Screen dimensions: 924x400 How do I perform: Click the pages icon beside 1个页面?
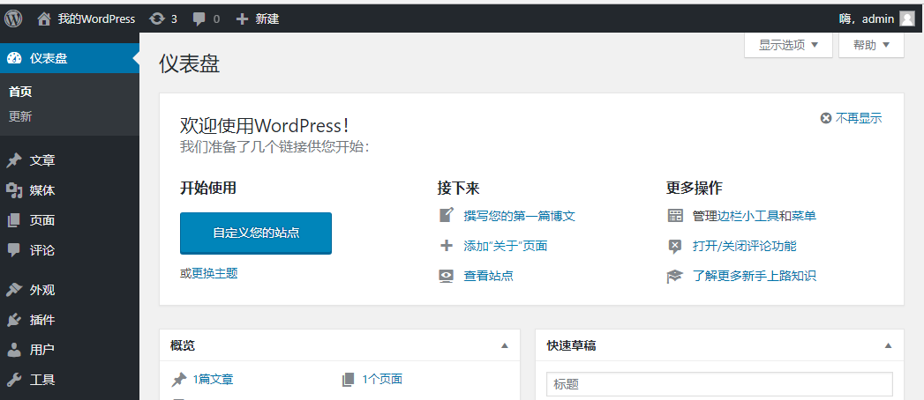(x=349, y=380)
